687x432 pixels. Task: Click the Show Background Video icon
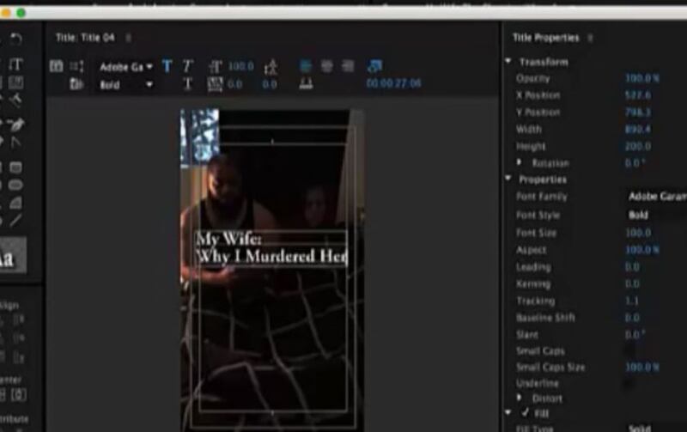374,66
